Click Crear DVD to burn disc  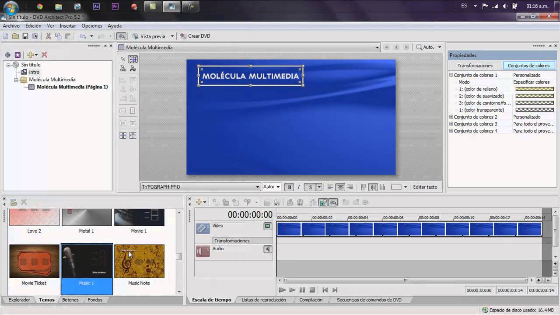click(x=195, y=36)
